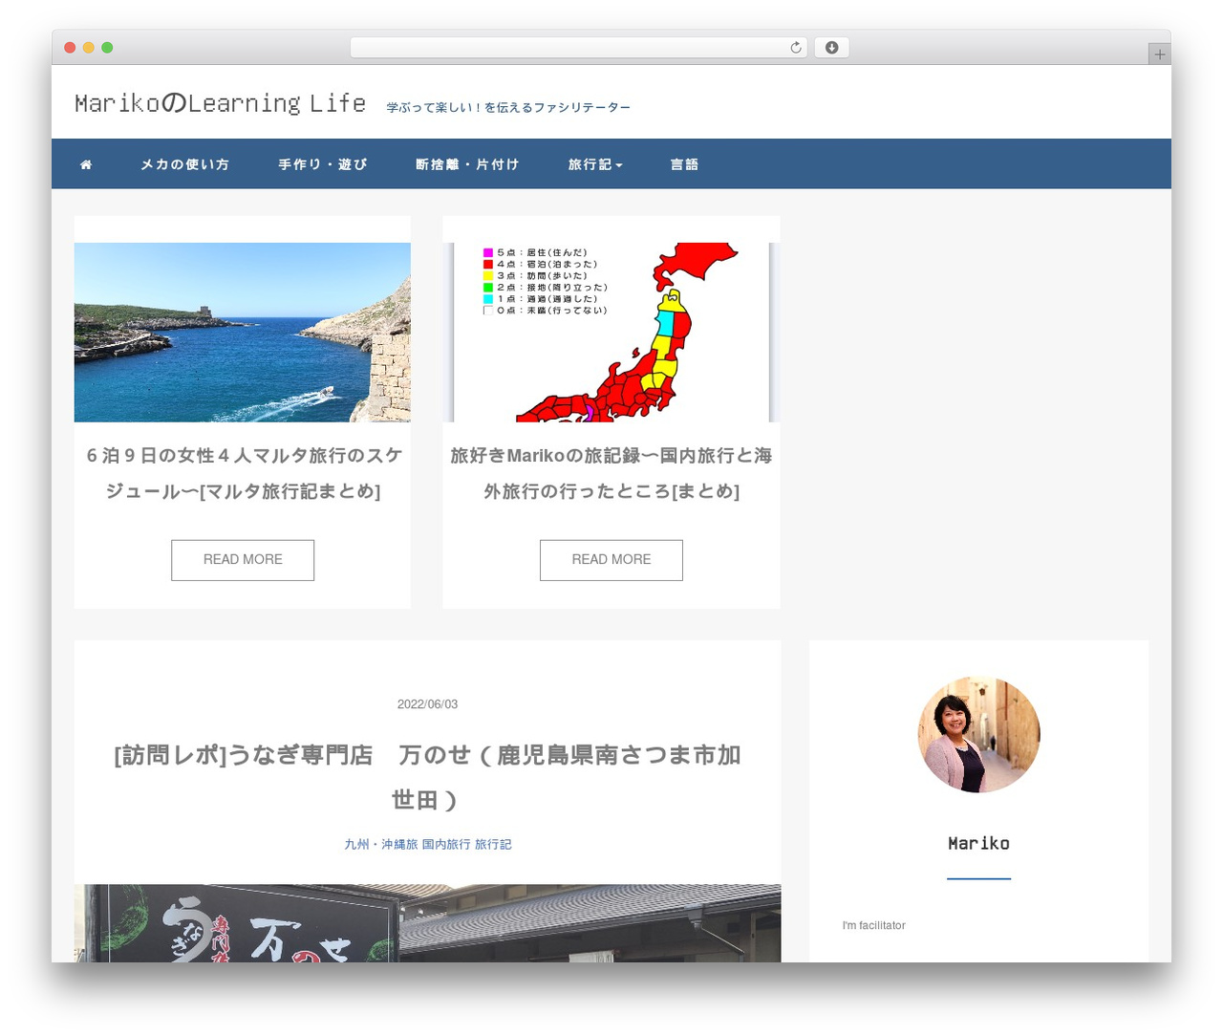1223x1036 pixels.
Task: Open the MarikoのLearning Life site title
Action: (220, 103)
